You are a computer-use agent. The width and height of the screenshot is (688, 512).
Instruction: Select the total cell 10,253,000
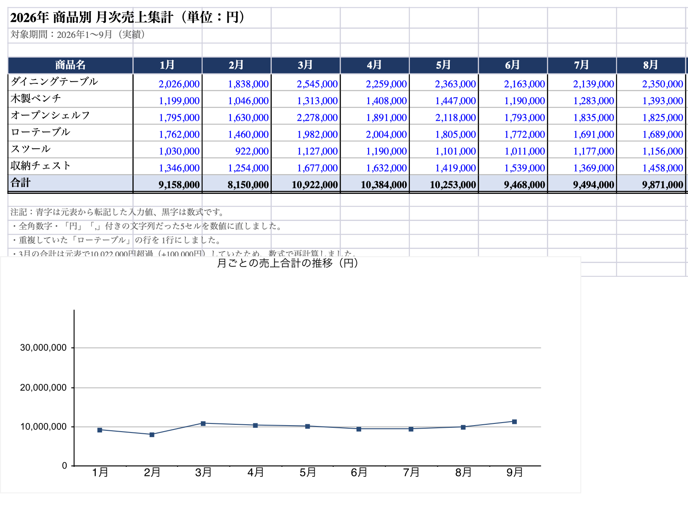click(x=444, y=184)
